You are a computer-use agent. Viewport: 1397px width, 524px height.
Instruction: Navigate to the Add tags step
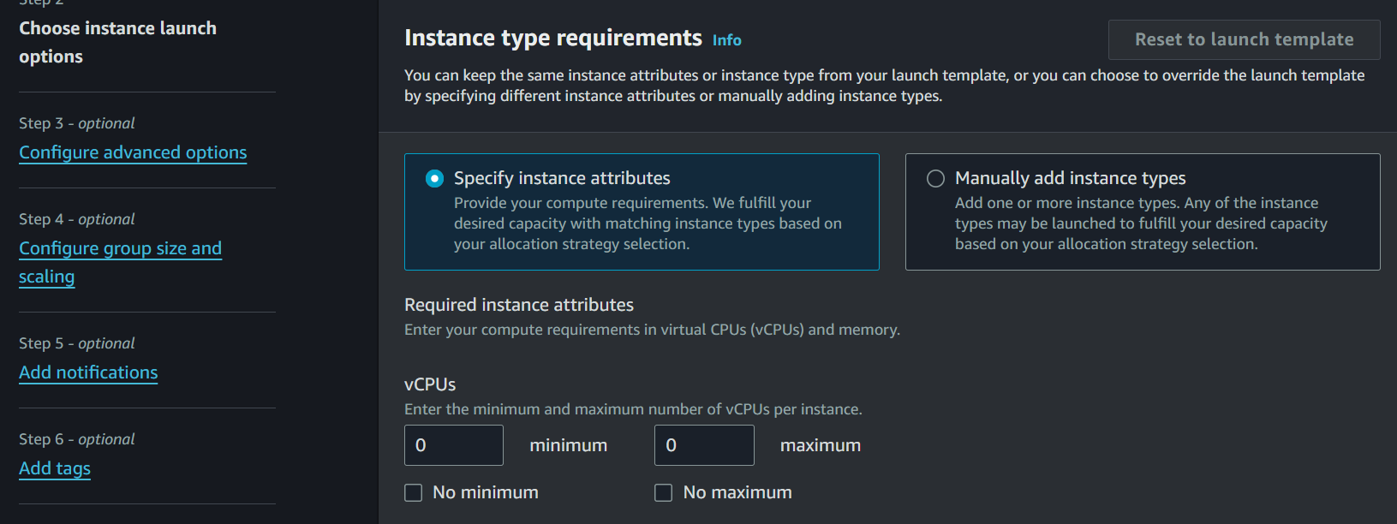[x=55, y=468]
